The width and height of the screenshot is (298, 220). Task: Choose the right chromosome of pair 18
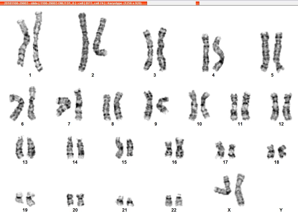tap(282, 151)
